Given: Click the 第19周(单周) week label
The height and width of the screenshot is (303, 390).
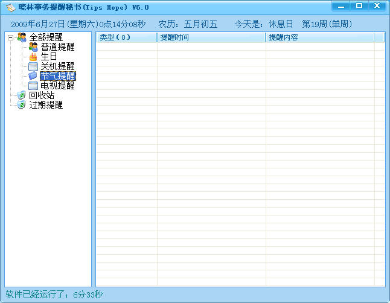Looking at the screenshot, I should (x=327, y=24).
